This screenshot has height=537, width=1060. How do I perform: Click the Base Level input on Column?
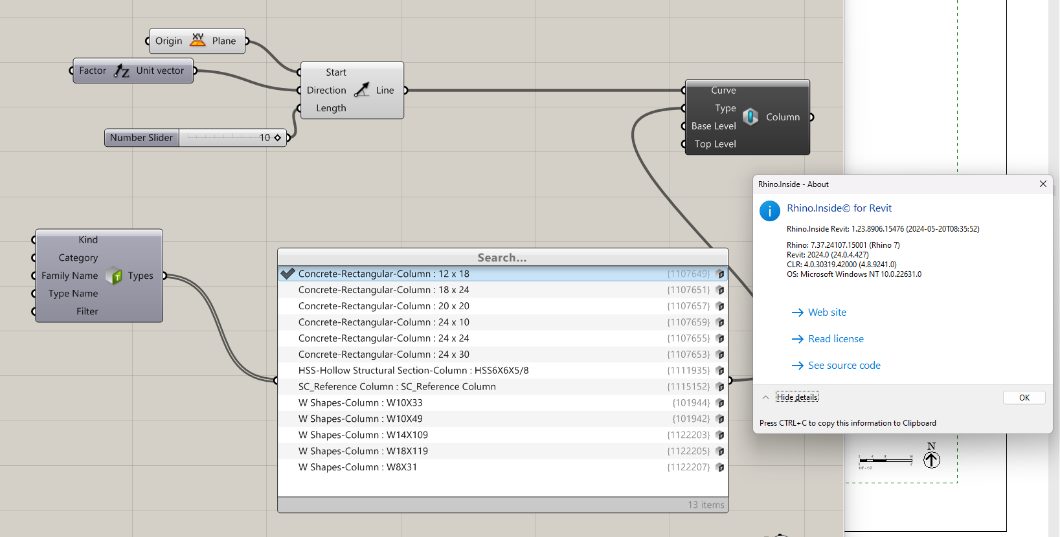coord(714,126)
